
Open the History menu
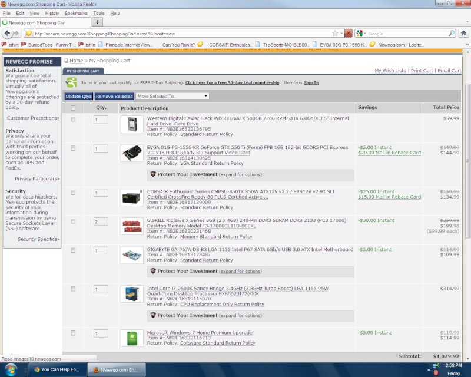click(52, 13)
